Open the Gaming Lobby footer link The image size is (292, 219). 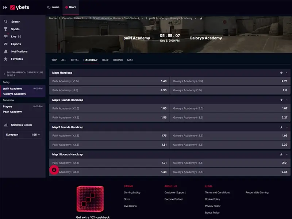click(x=132, y=193)
